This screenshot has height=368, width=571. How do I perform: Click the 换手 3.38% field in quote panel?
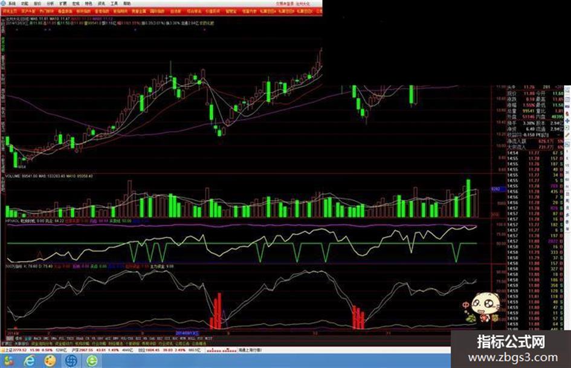521,123
